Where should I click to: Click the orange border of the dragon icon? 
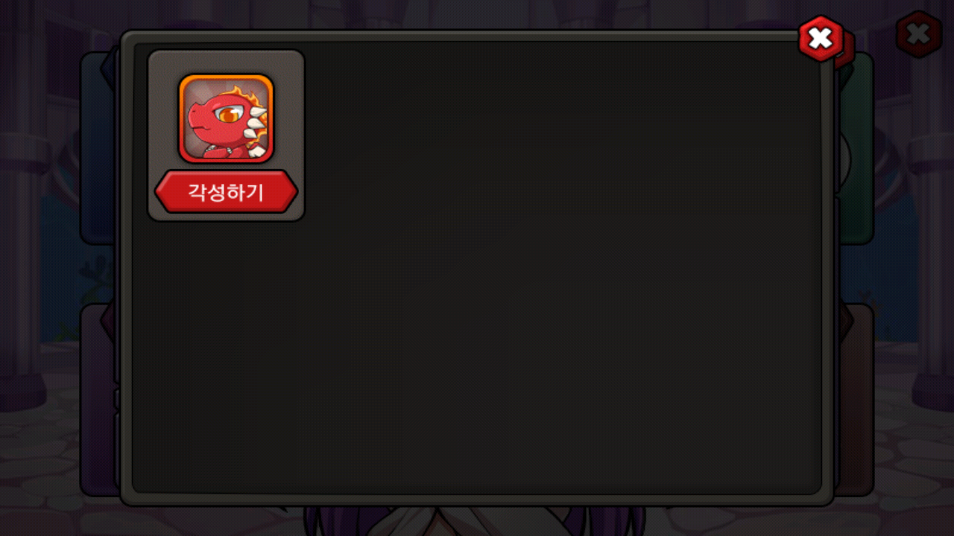click(226, 77)
